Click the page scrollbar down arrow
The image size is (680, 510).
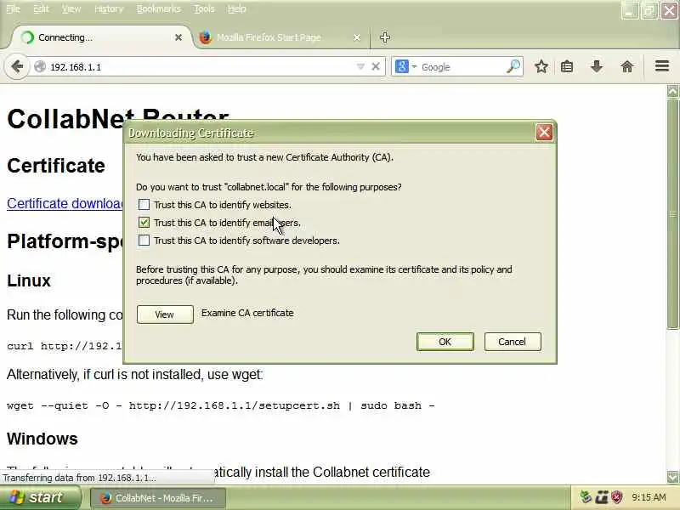pyautogui.click(x=672, y=478)
